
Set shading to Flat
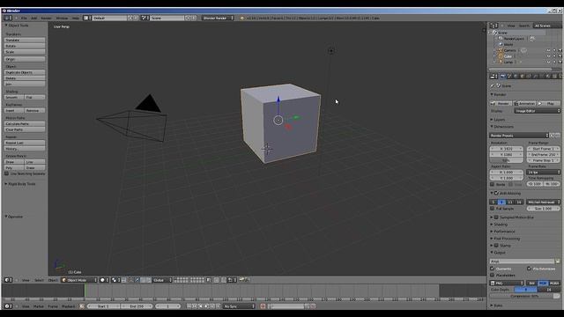point(35,97)
